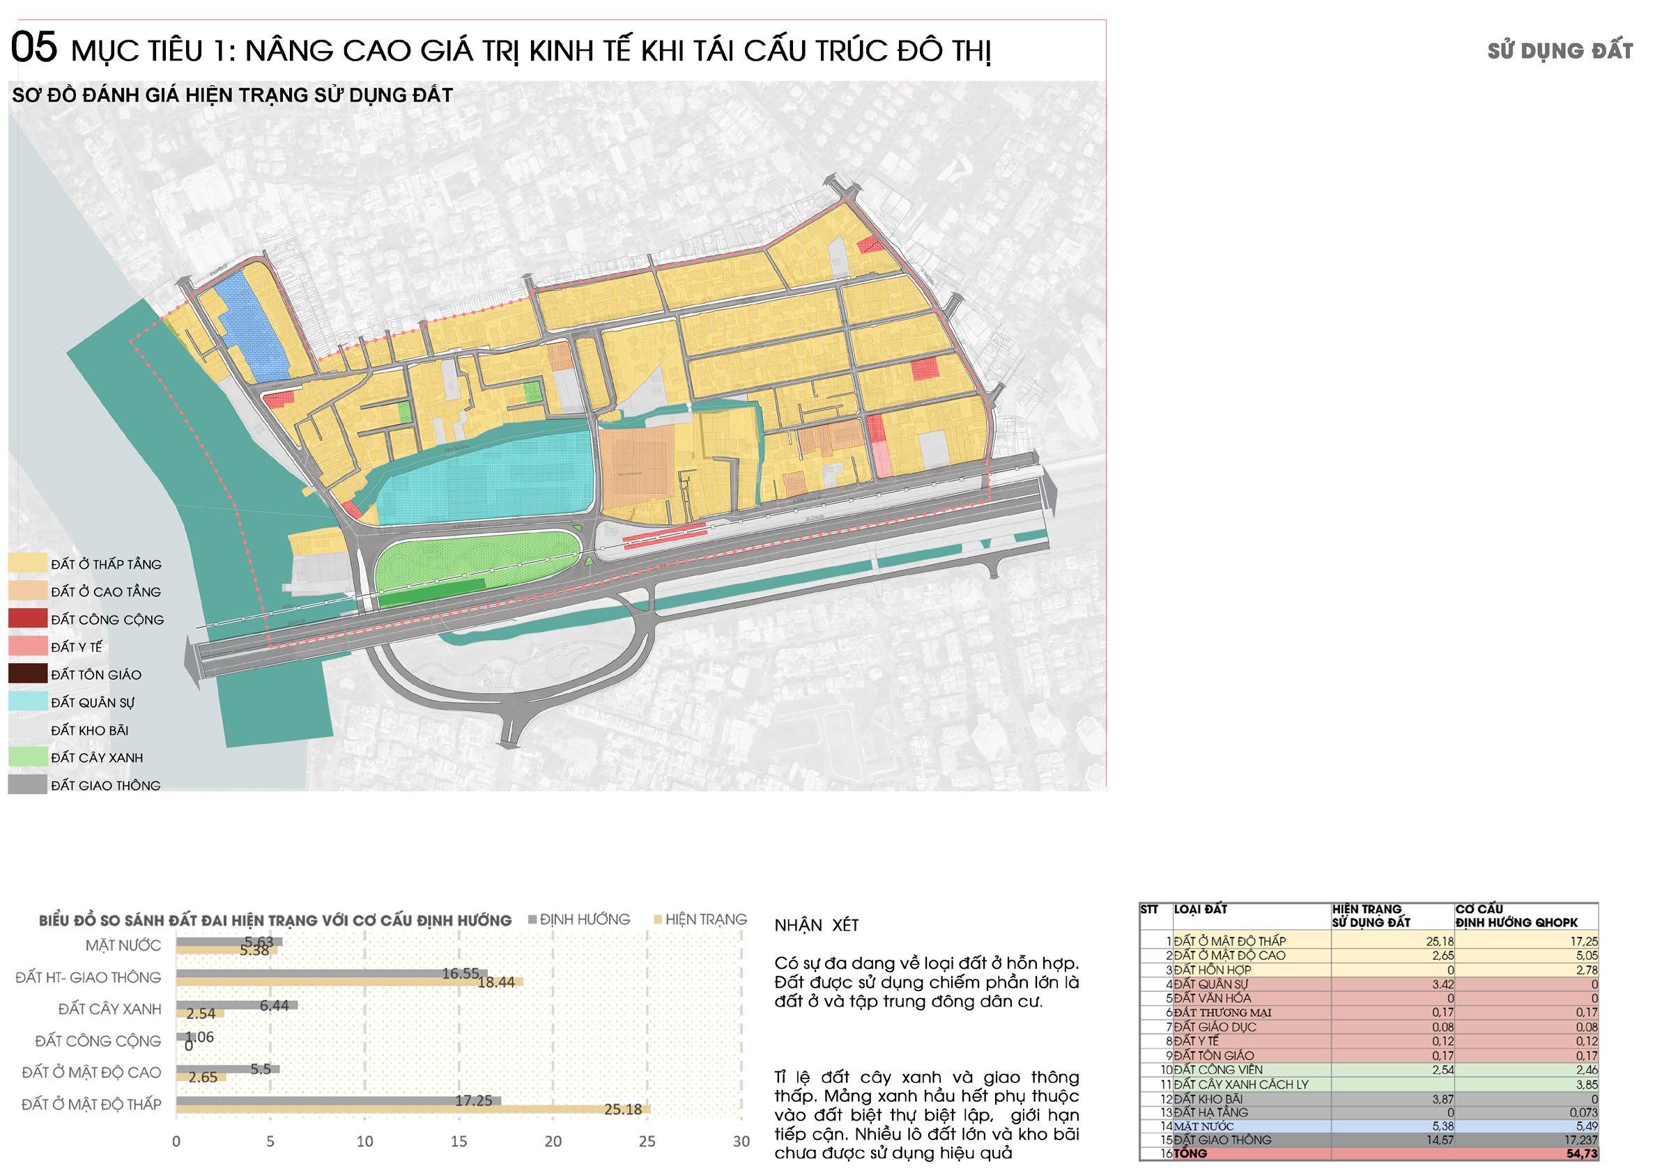Select the gray ĐẤT GIAO THÔNG legend swatch

pos(27,784)
